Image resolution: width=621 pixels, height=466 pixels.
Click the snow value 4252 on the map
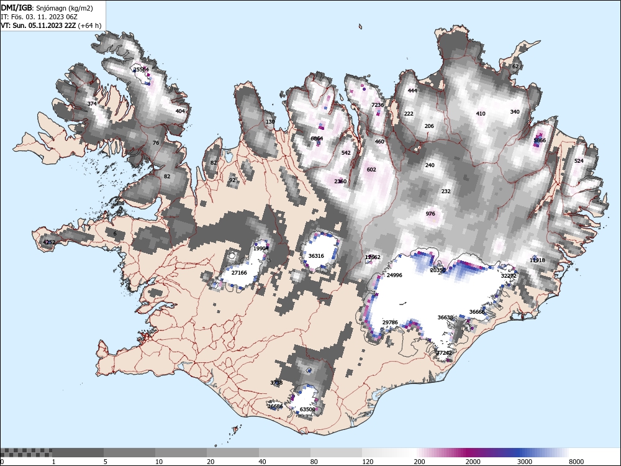click(49, 242)
